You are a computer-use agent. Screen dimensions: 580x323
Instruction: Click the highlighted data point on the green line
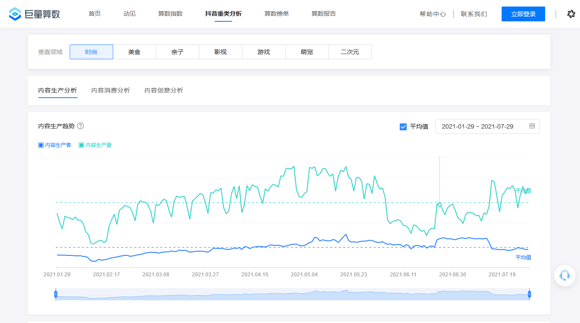(x=440, y=204)
